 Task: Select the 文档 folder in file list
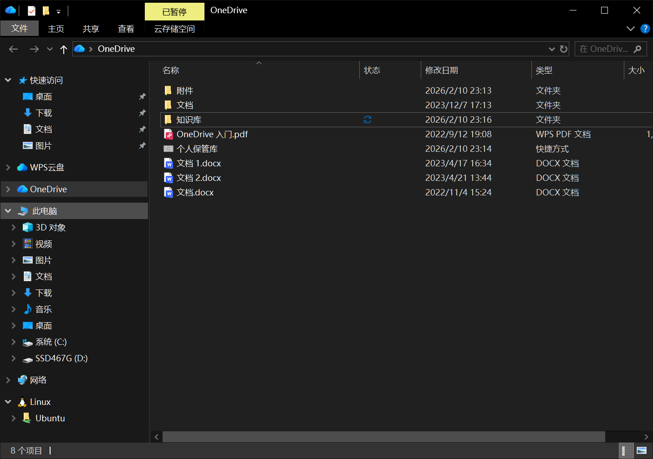click(185, 105)
